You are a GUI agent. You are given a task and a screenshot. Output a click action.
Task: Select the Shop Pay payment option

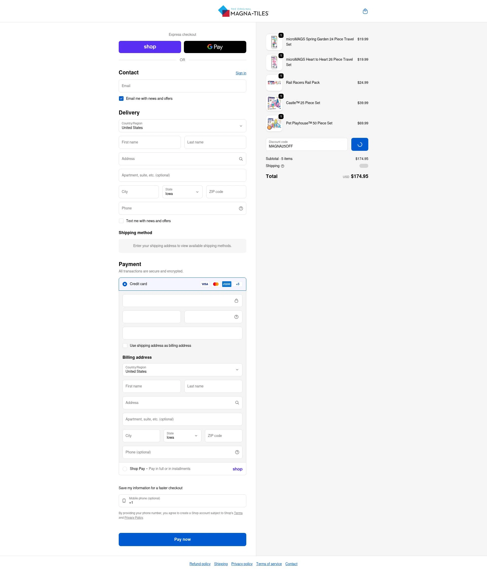click(125, 469)
